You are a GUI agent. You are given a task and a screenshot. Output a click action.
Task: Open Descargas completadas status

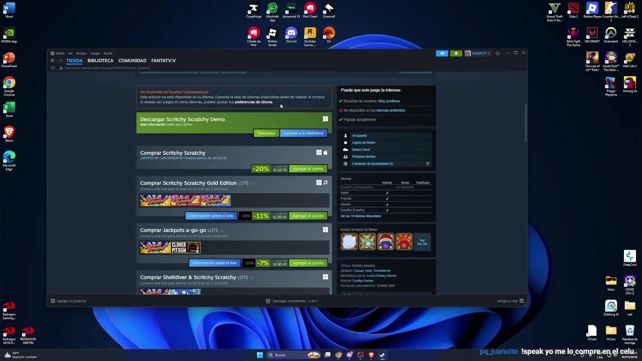click(x=291, y=301)
